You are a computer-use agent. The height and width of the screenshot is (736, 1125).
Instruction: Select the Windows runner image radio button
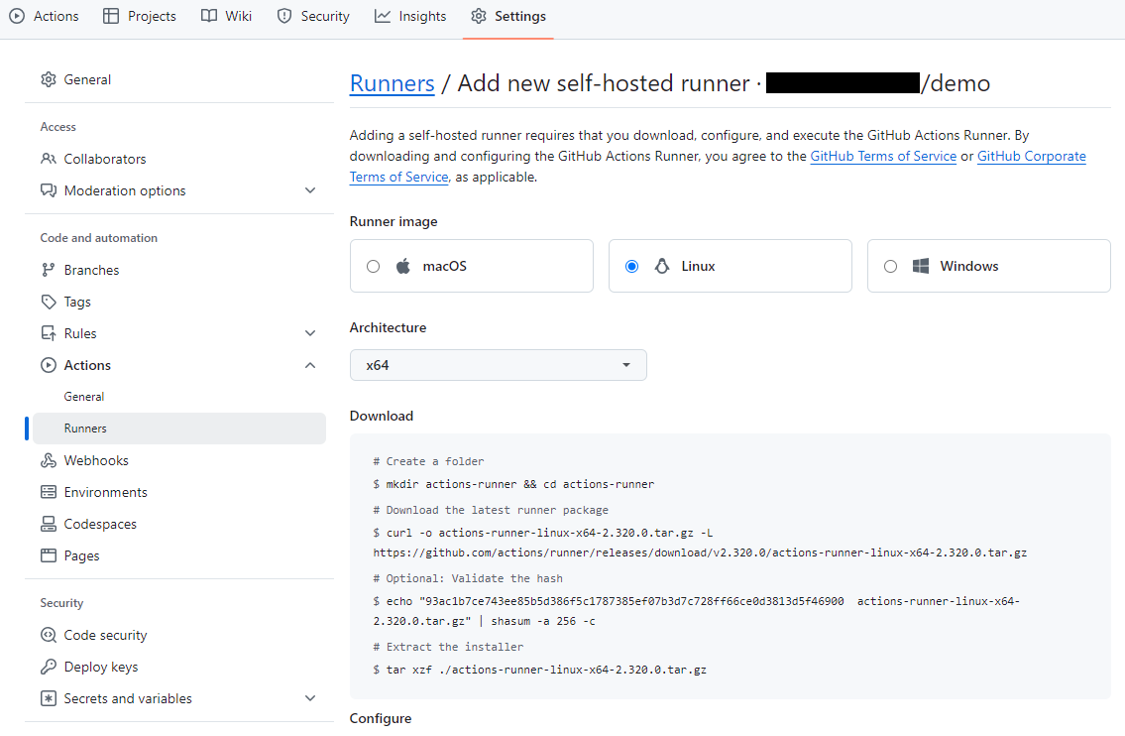pyautogui.click(x=890, y=266)
